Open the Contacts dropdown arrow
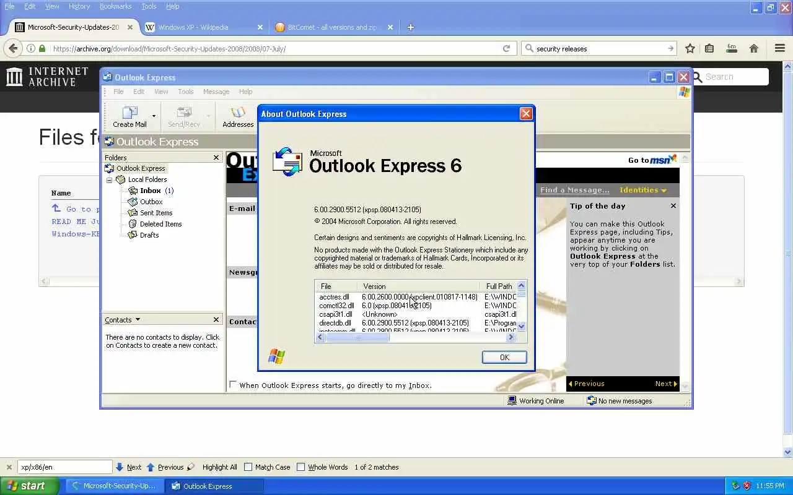Screen dimensions: 793x495 pyautogui.click(x=138, y=319)
